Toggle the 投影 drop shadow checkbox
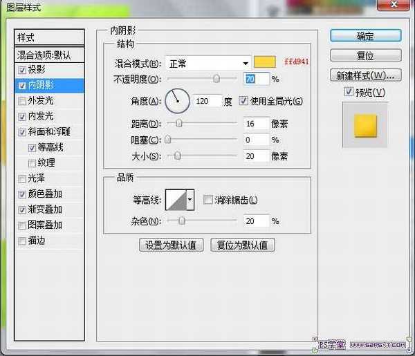Screen dimensions: 415x356 (x=22, y=70)
